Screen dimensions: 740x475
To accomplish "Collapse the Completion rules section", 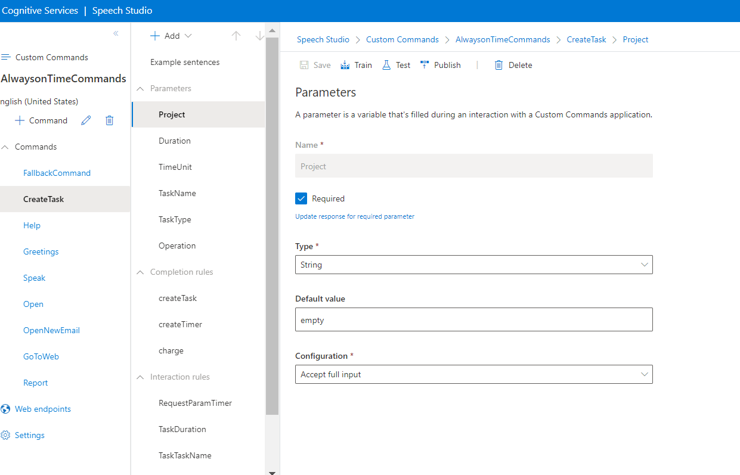I will [140, 271].
